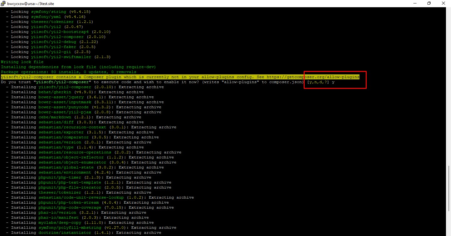
Task: Click 'Installing sebastian/object-reflector' line
Action: coord(90,157)
